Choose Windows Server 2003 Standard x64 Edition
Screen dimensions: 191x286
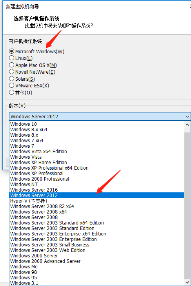96,223
